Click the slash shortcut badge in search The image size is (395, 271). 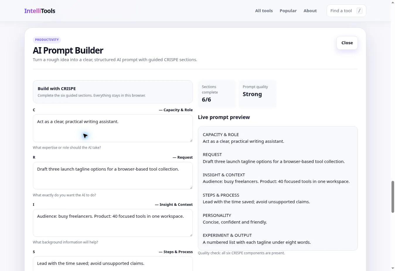coord(359,11)
